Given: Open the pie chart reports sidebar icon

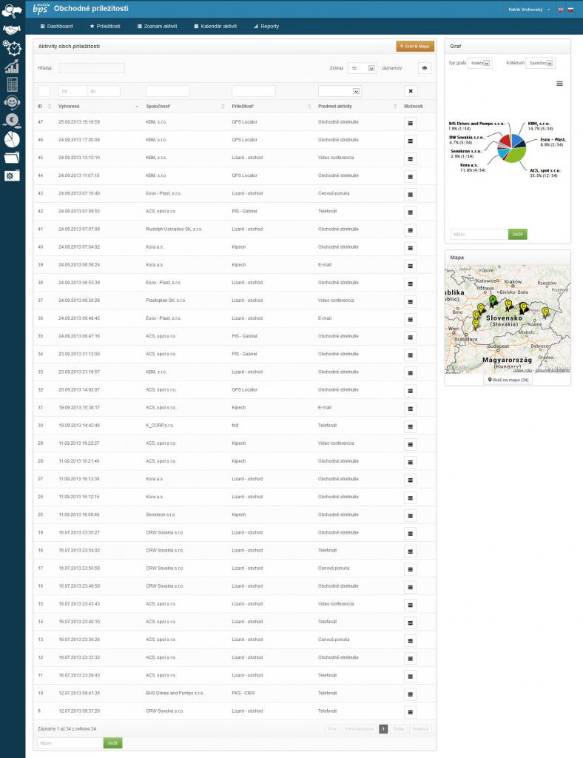Looking at the screenshot, I should point(12,139).
